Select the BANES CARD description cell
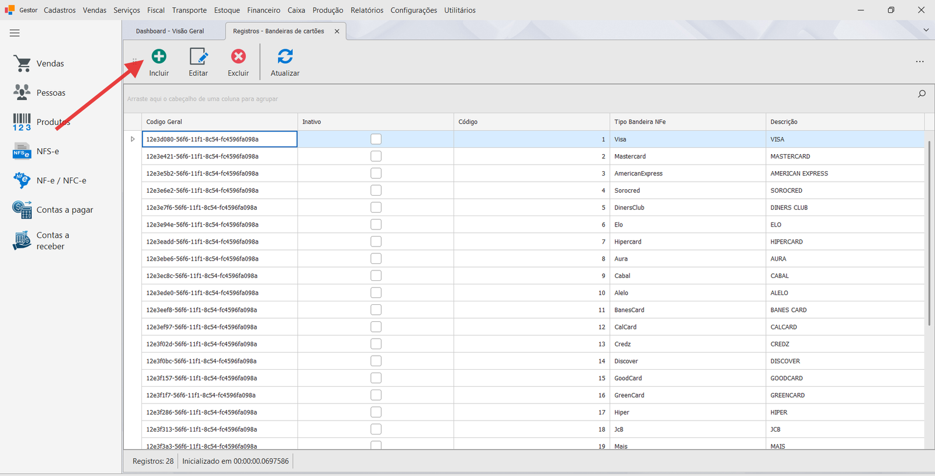The height and width of the screenshot is (476, 935). tap(845, 310)
